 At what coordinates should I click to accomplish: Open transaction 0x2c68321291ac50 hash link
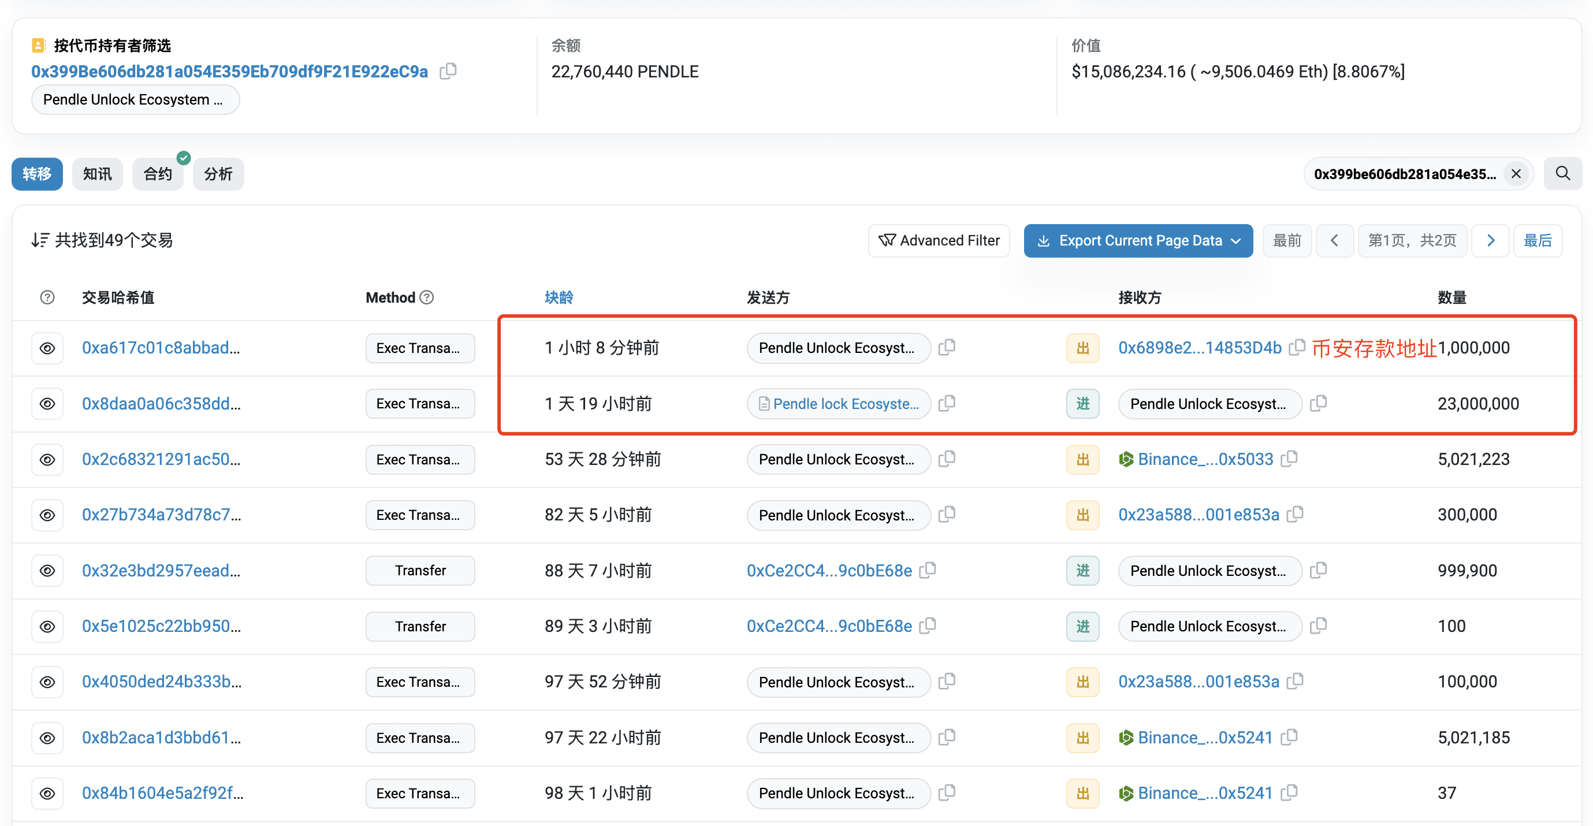[x=161, y=459]
